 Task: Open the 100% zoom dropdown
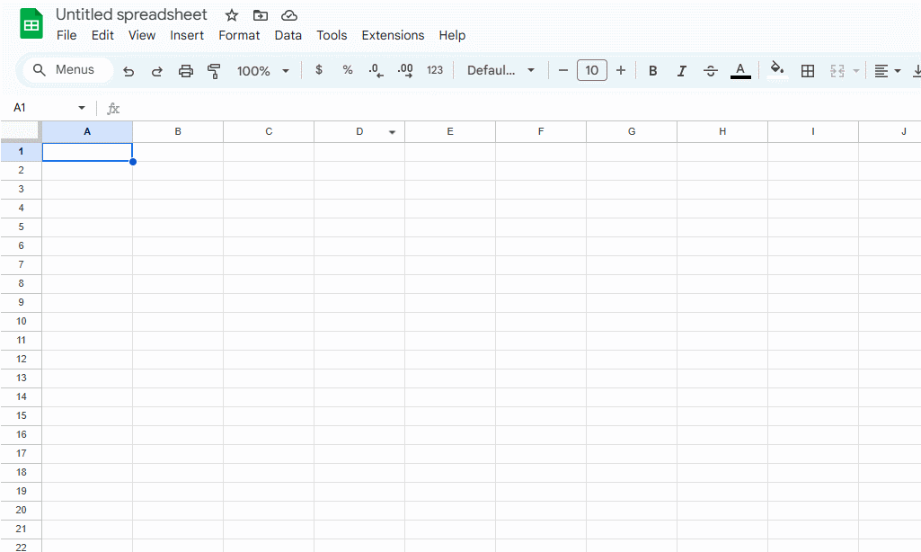click(263, 71)
